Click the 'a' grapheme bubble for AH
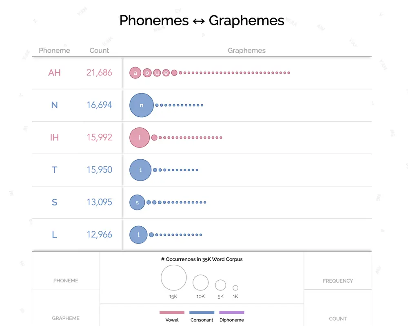Screen dimensions: 408x326 tap(135, 73)
